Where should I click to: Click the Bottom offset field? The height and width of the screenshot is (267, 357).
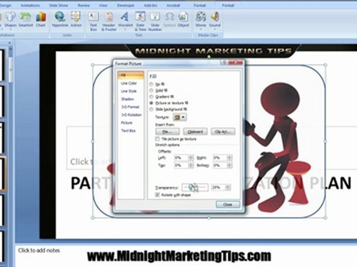[x=220, y=165]
